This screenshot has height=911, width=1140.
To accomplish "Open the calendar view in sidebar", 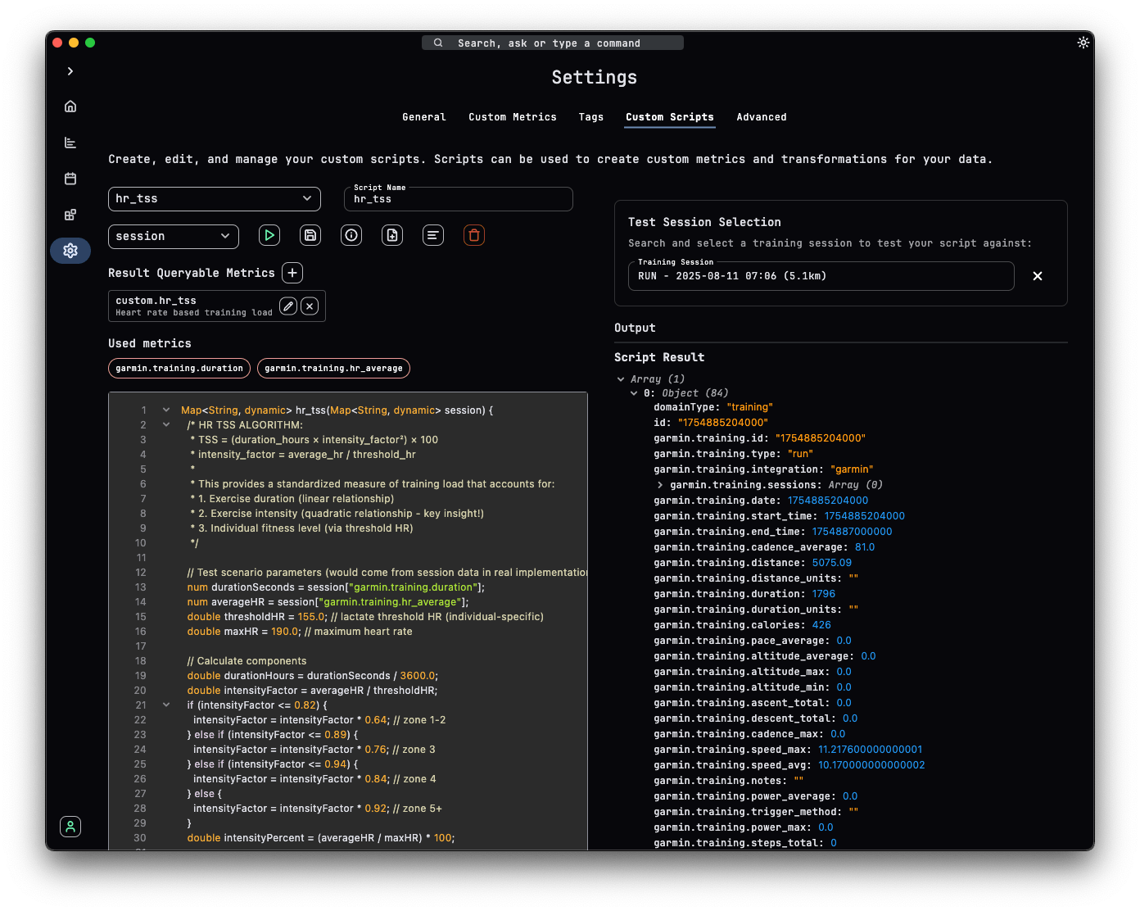I will (70, 179).
